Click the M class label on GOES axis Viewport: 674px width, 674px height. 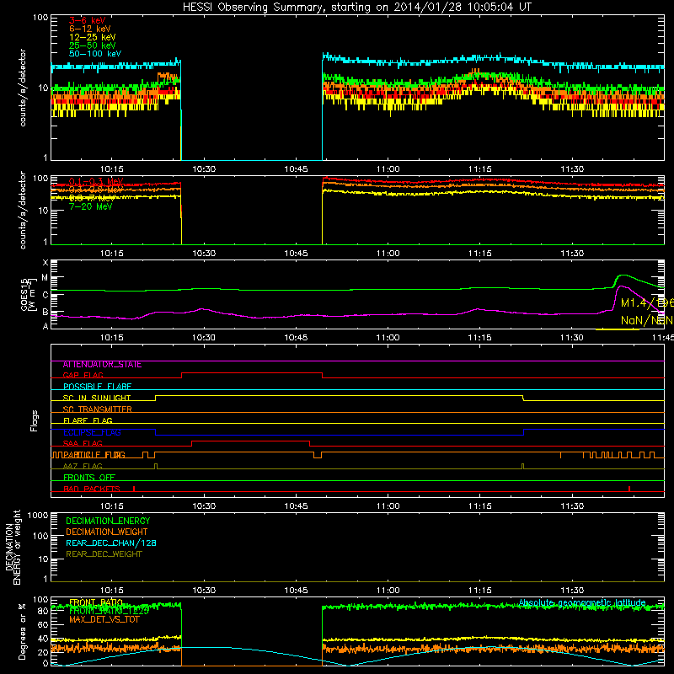point(45,278)
